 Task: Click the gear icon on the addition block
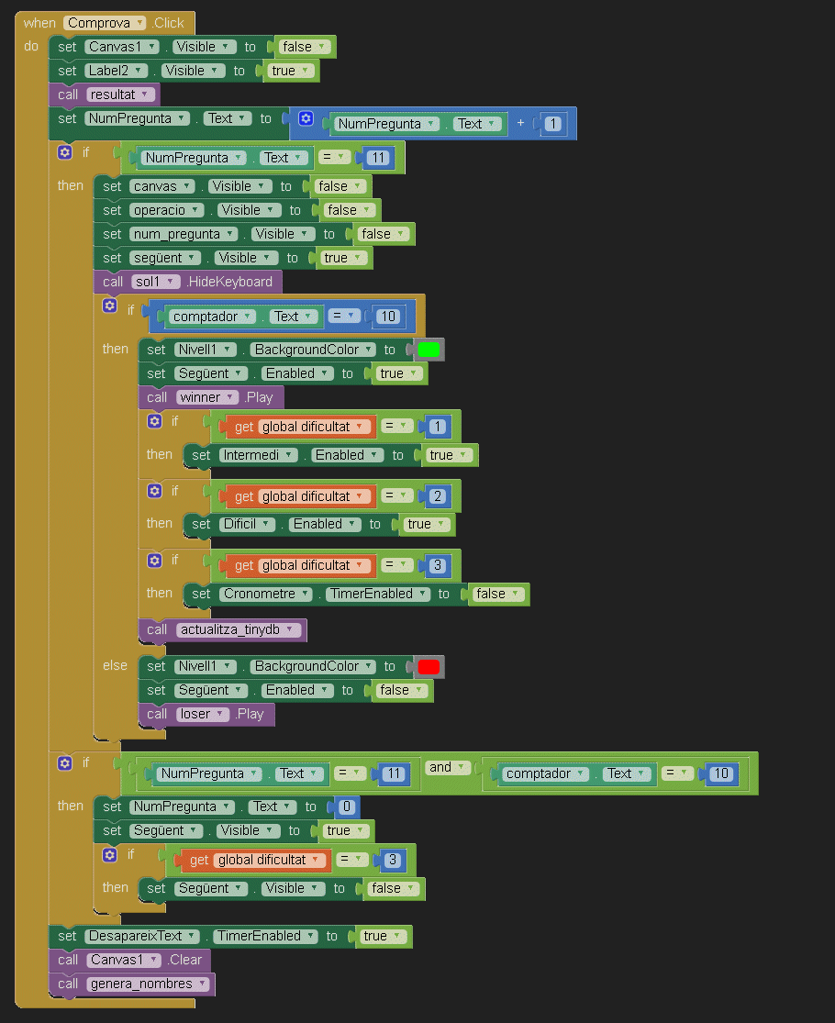[x=306, y=119]
